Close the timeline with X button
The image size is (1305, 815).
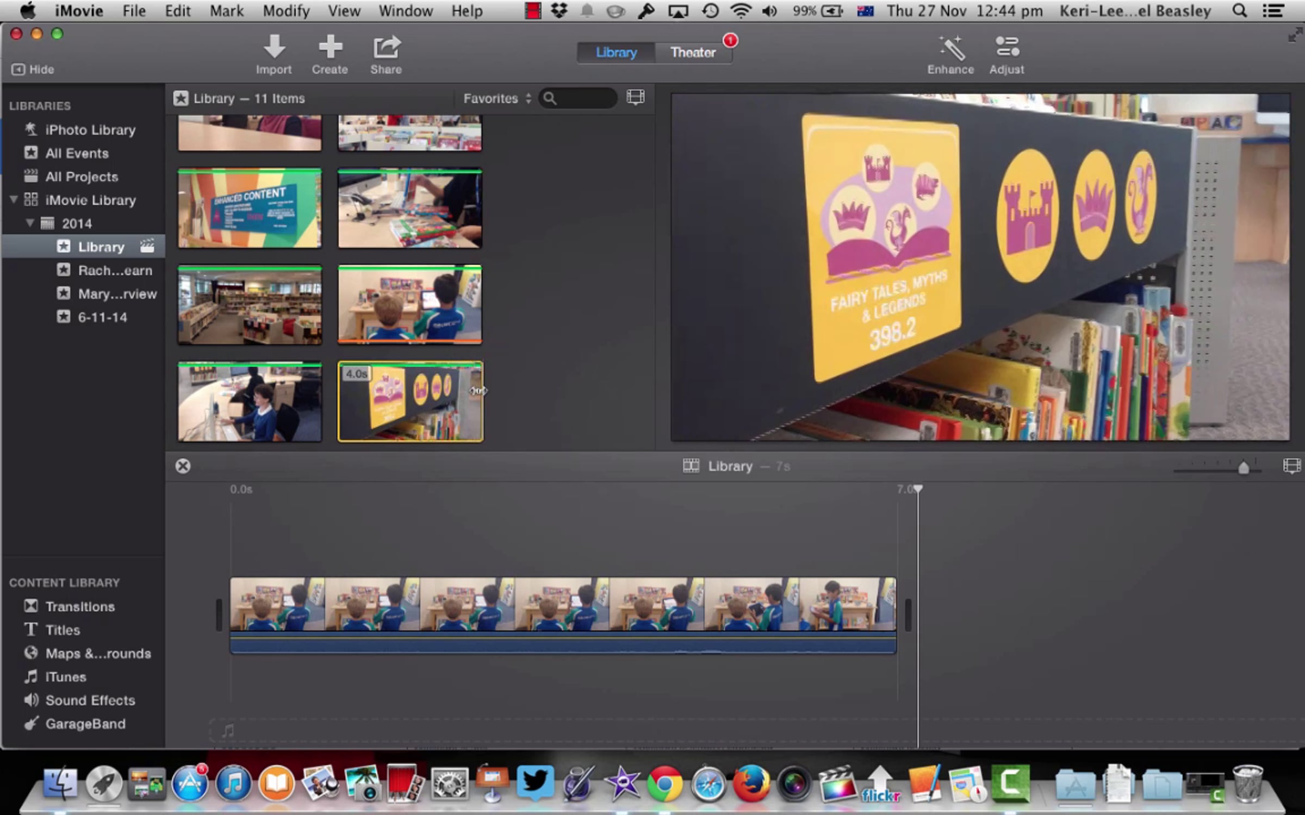[183, 466]
